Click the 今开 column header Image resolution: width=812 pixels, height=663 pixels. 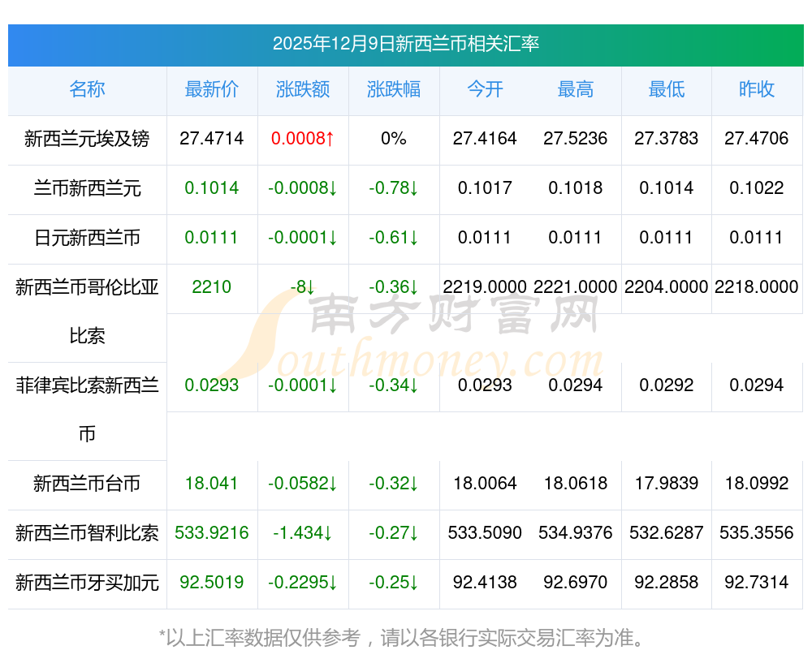tap(485, 89)
